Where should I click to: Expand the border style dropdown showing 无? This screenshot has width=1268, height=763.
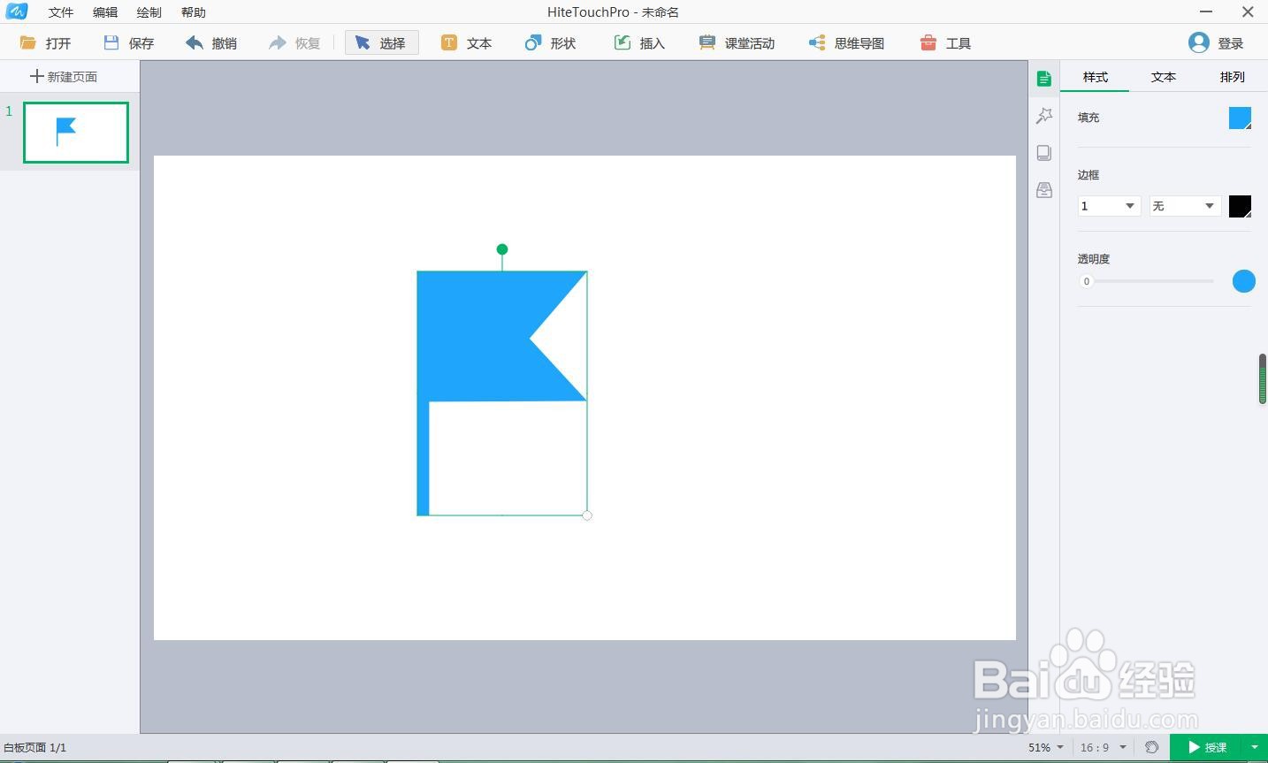1184,205
